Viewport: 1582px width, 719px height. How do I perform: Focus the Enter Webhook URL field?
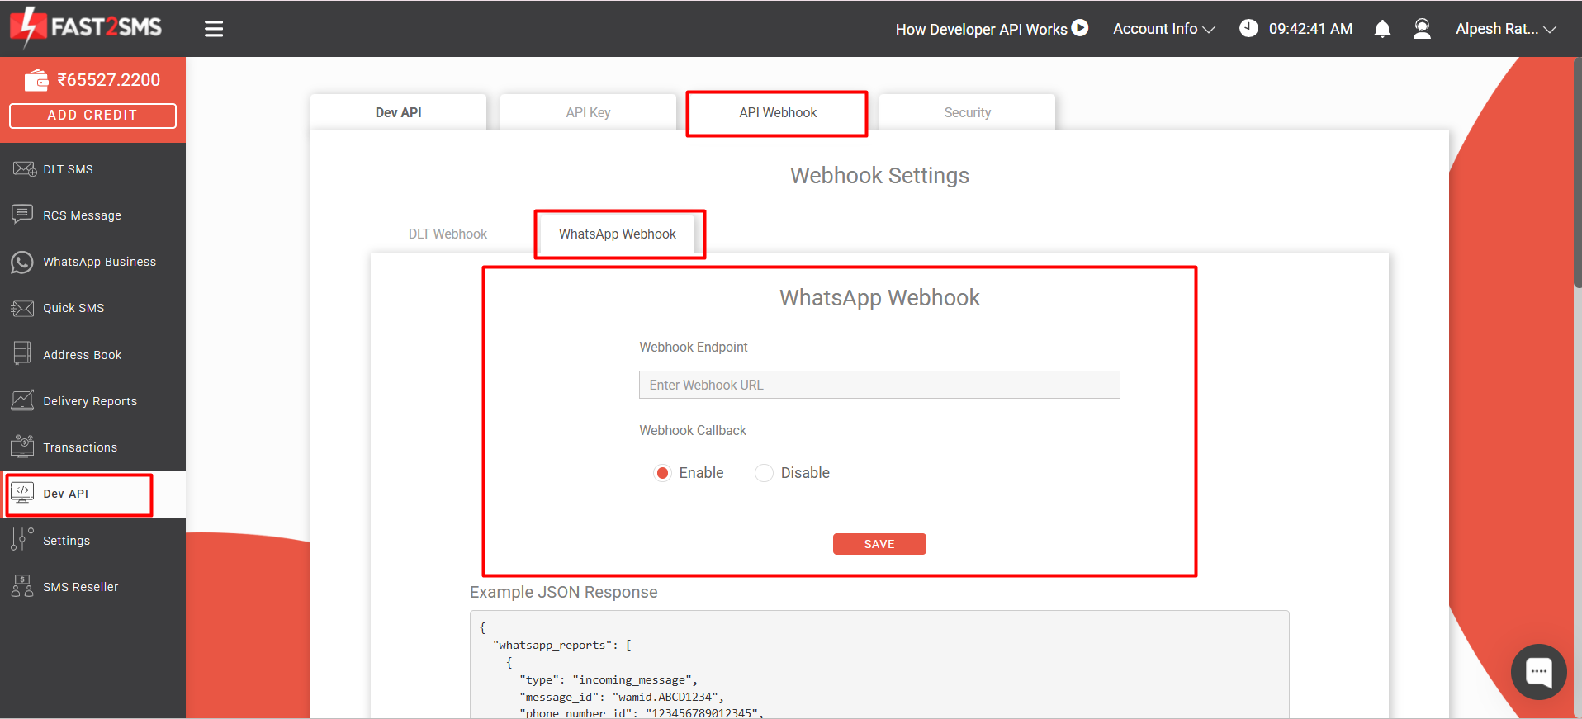tap(879, 385)
